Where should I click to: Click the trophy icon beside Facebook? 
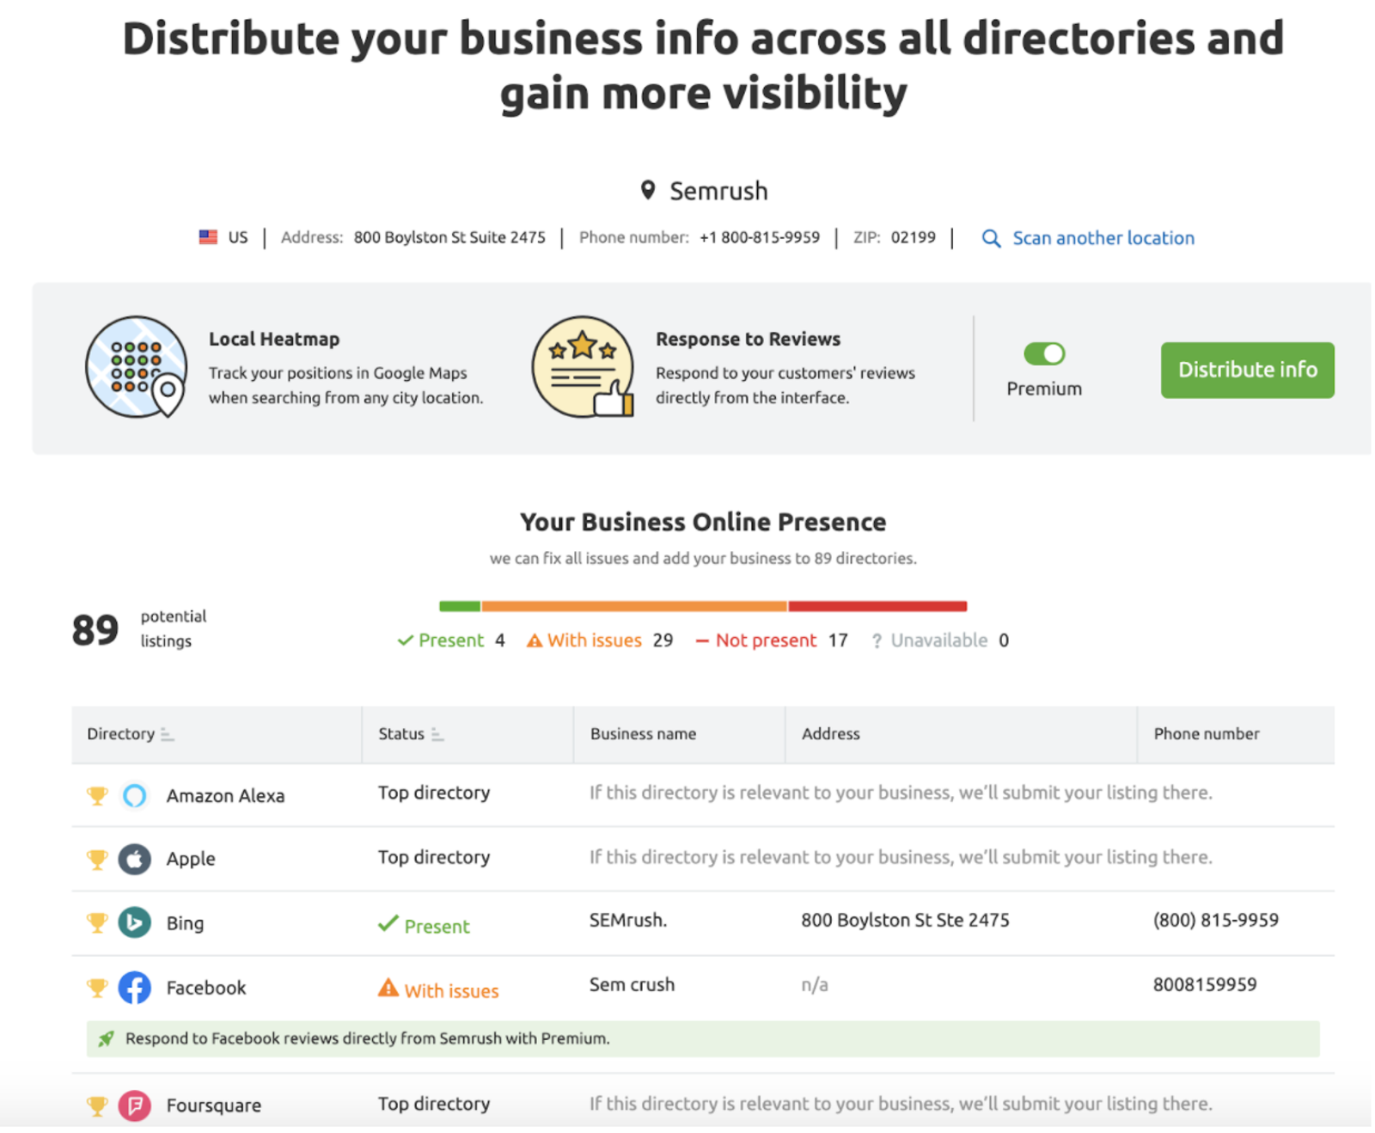click(97, 989)
